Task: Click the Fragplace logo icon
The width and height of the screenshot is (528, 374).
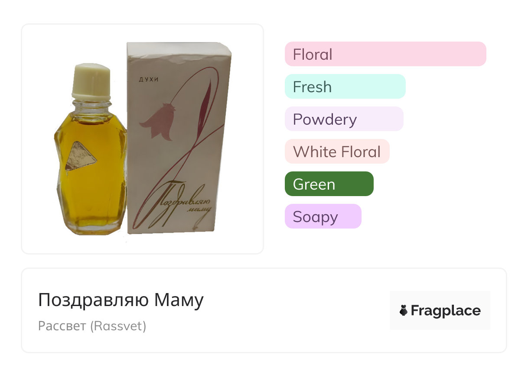Action: [404, 311]
